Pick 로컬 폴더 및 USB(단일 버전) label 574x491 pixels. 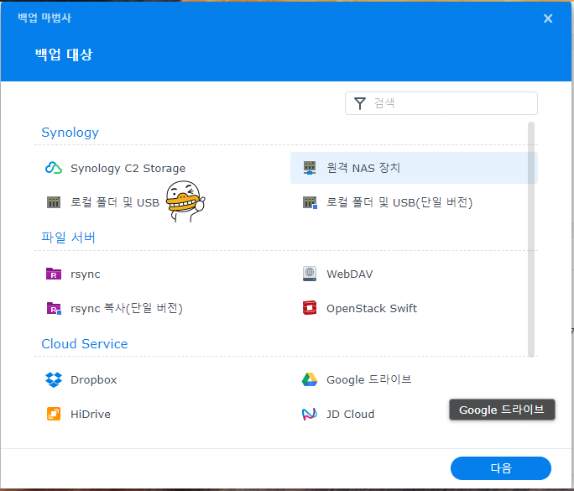(x=399, y=202)
